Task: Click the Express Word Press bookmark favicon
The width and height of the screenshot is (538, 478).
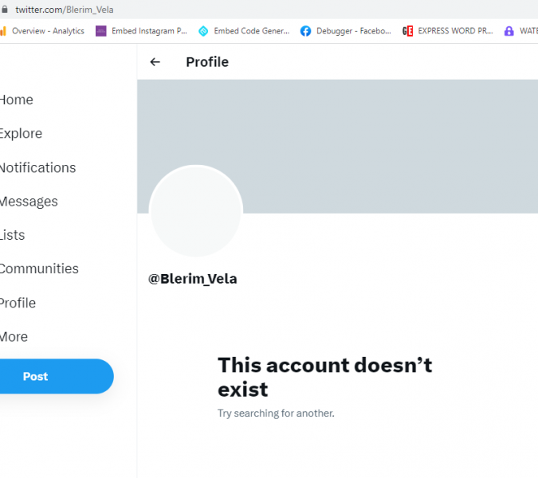Action: point(408,31)
